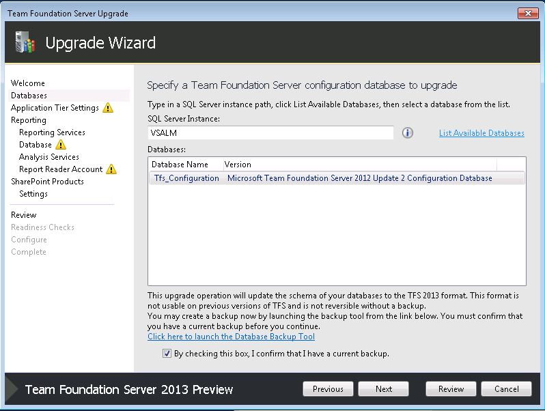
Task: Click the disabled Readiness Checks step
Action: tap(43, 227)
